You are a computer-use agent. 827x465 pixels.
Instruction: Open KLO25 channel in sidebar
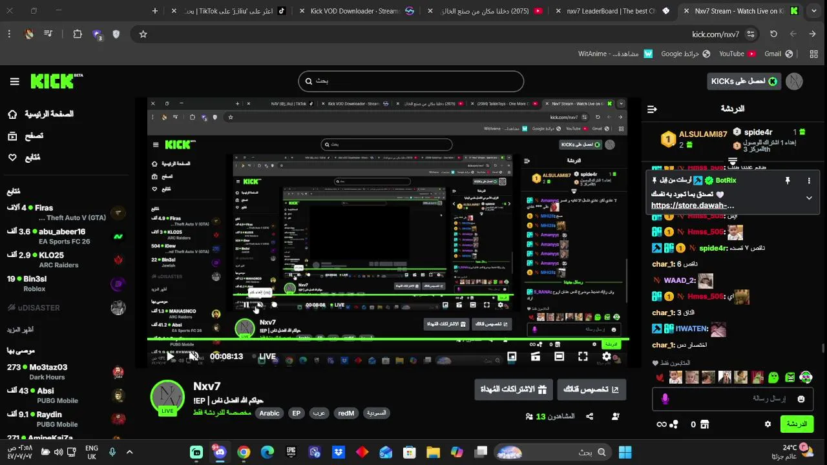[x=65, y=260]
